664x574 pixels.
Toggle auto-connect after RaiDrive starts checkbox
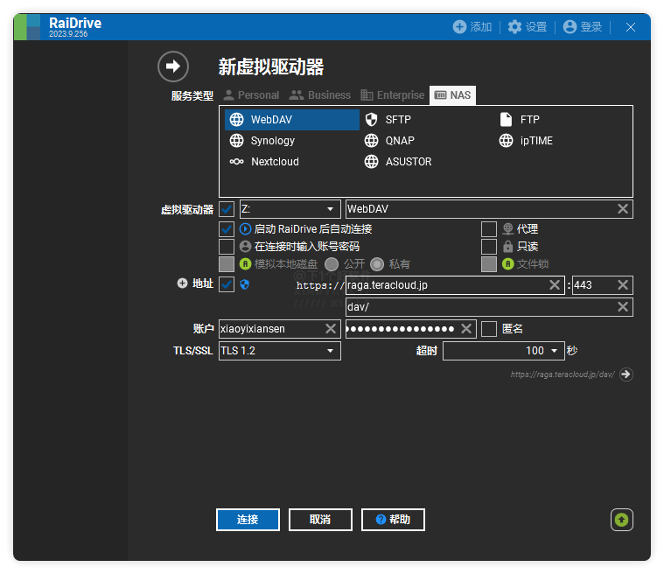(227, 229)
